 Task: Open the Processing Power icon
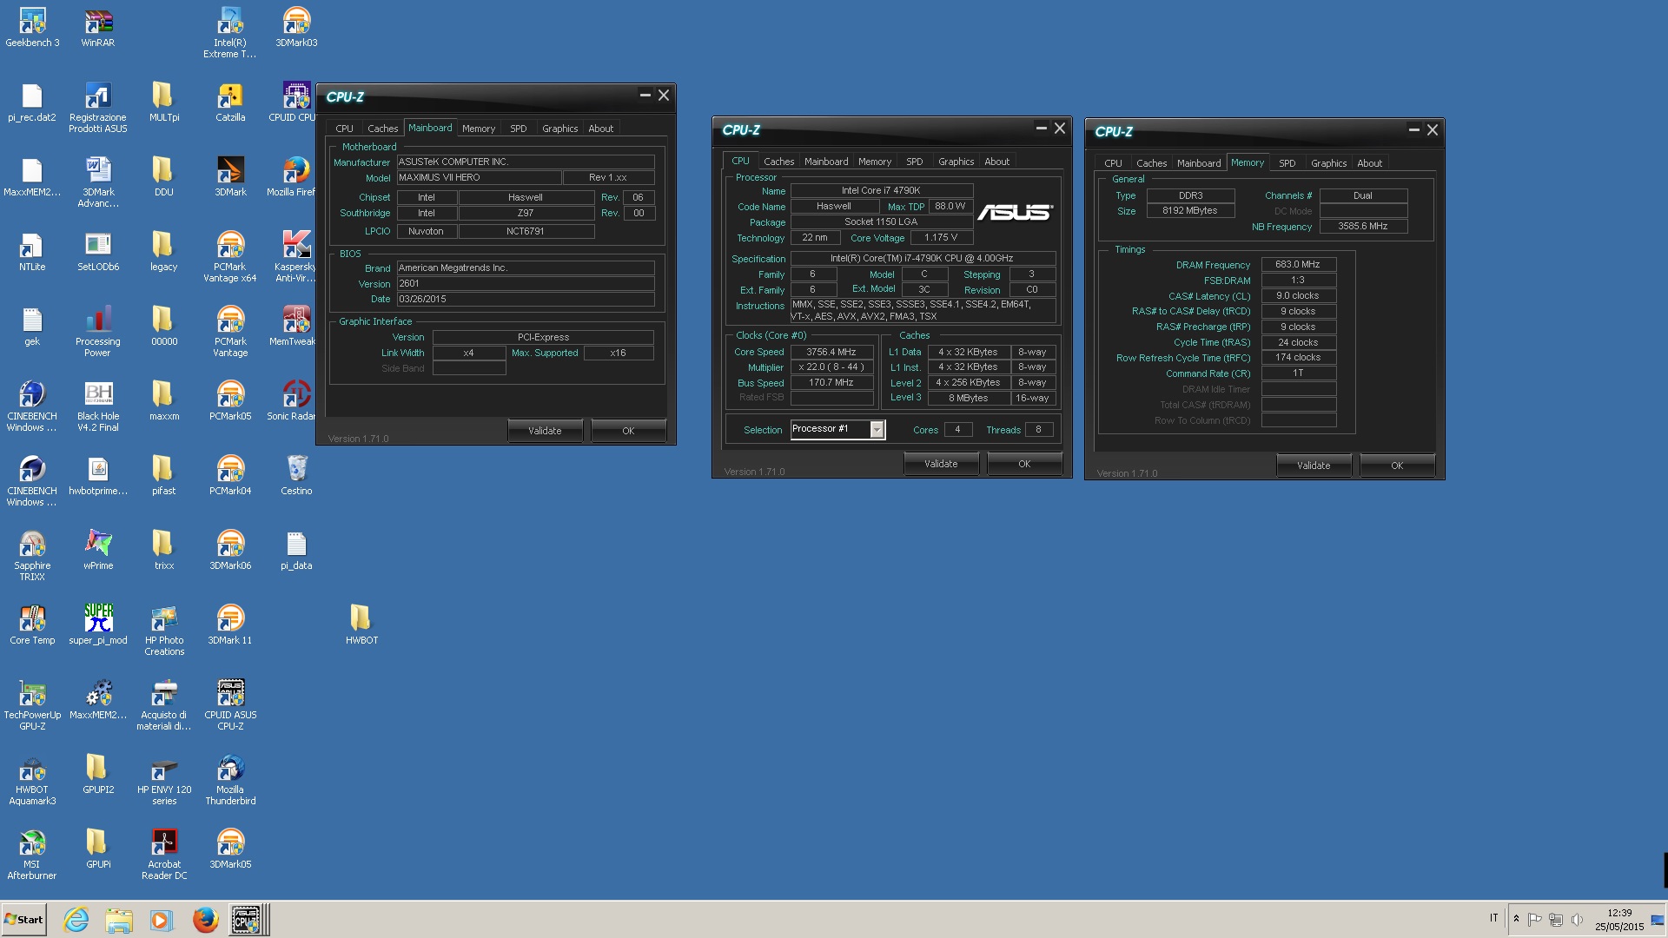[x=98, y=331]
